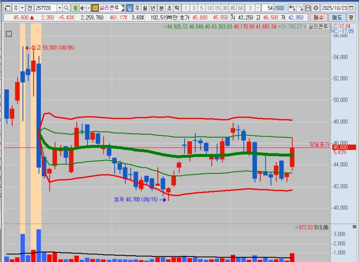Click the envelope legend value 48,170.69

click(x=244, y=27)
